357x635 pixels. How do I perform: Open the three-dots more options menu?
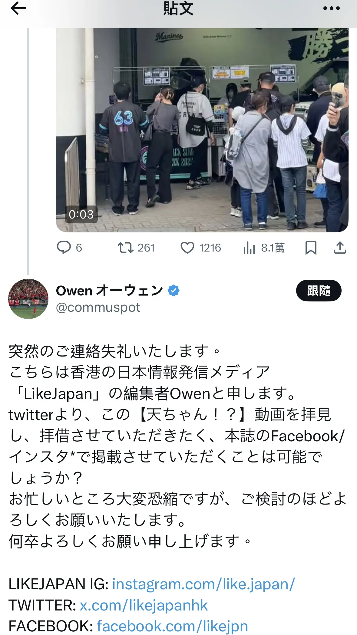coord(331,8)
